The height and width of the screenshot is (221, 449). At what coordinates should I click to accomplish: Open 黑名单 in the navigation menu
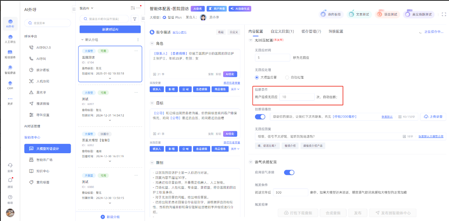tap(41, 92)
